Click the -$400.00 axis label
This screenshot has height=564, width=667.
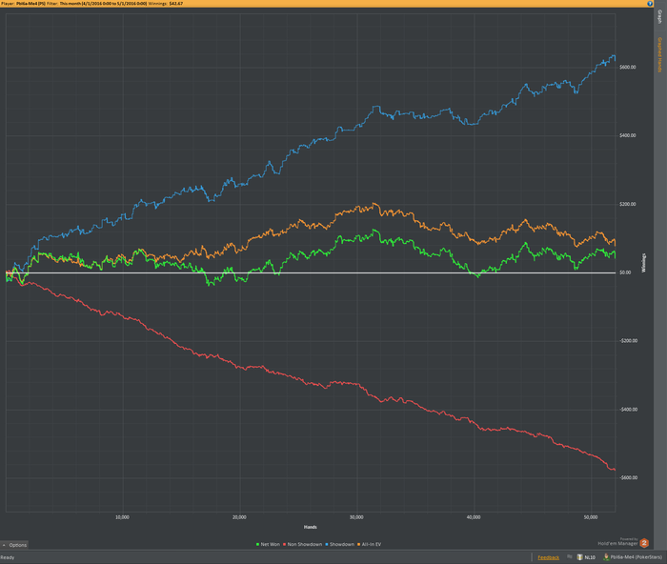tap(629, 410)
